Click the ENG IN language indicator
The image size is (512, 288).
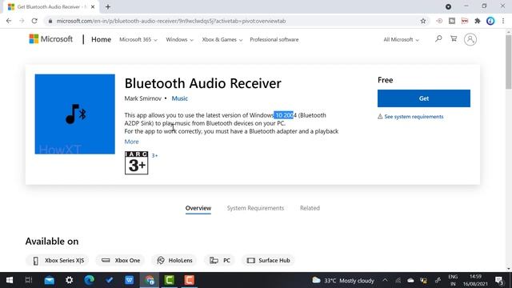coord(453,280)
